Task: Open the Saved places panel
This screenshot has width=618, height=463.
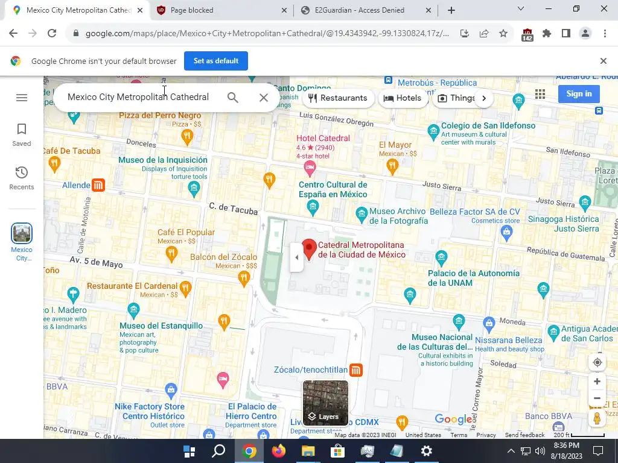Action: tap(22, 135)
